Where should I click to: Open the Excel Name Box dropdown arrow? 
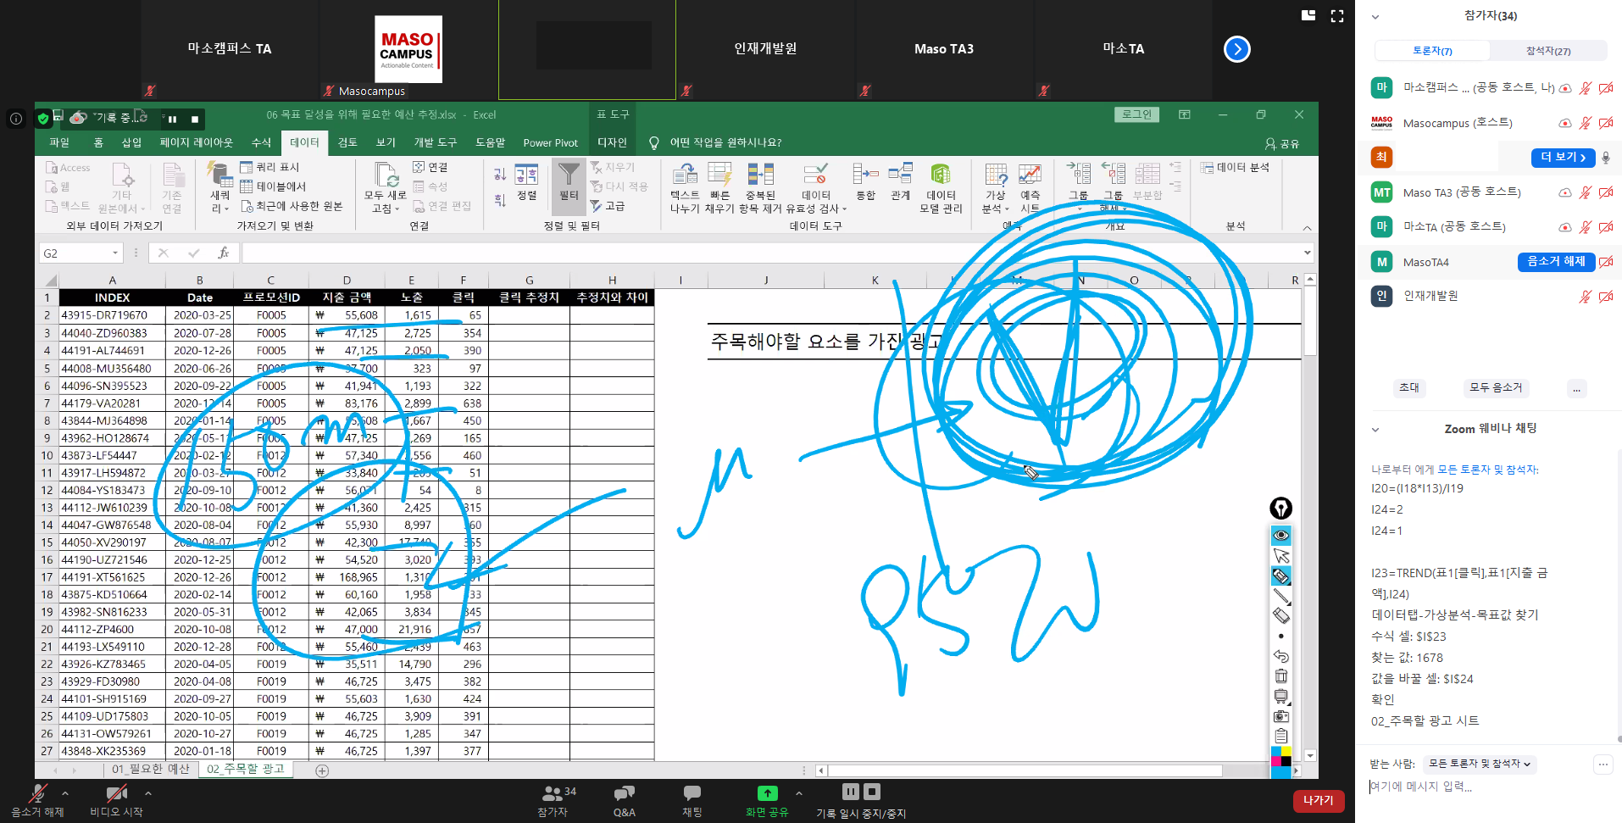point(115,253)
